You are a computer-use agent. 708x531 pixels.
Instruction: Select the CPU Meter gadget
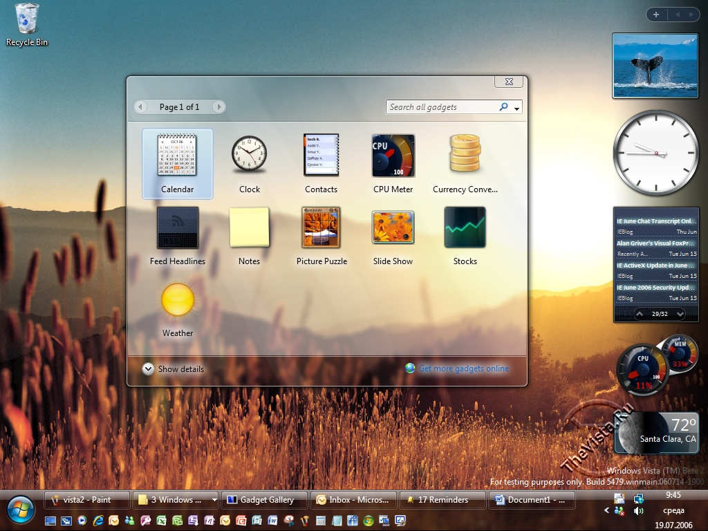point(393,156)
